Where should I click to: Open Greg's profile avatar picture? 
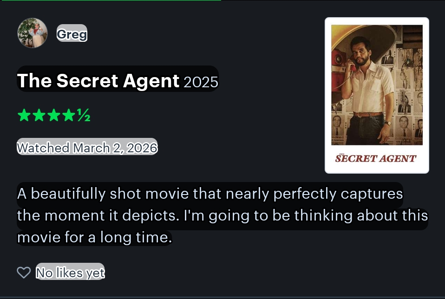point(33,33)
